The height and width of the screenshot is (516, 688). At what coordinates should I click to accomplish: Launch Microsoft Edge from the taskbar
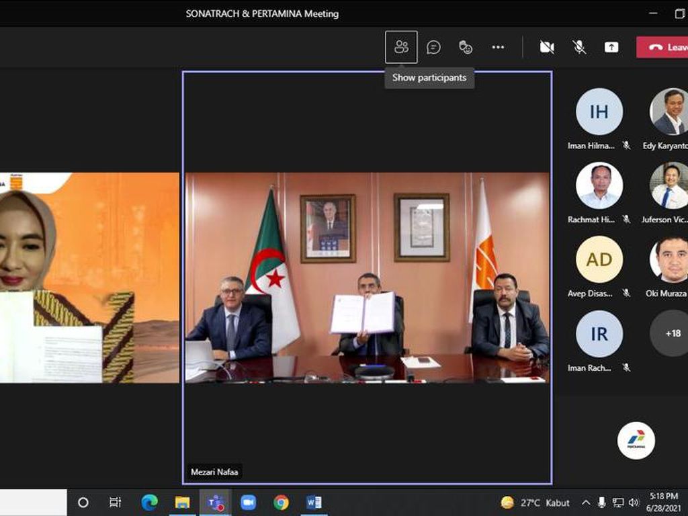point(150,503)
